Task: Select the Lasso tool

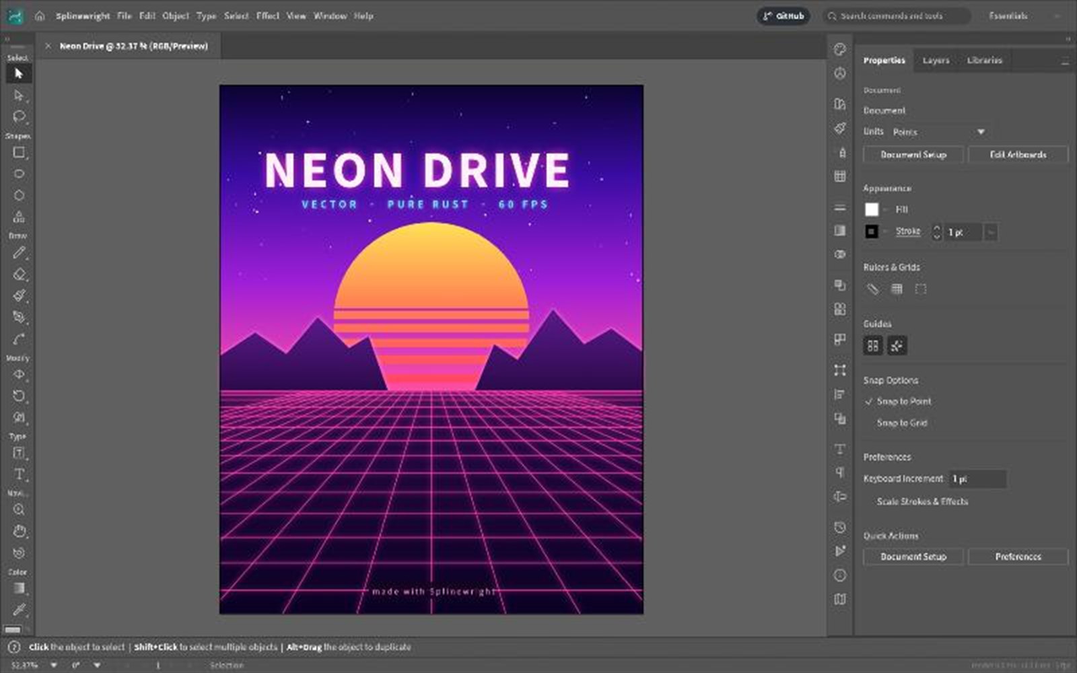Action: coord(19,116)
